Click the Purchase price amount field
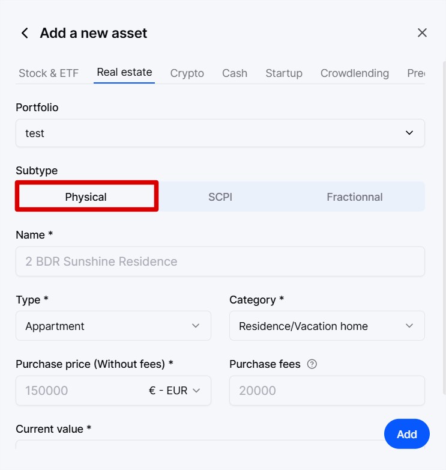Viewport: 446px width, 470px height. point(81,391)
